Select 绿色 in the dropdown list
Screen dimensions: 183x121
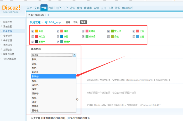point(54,98)
